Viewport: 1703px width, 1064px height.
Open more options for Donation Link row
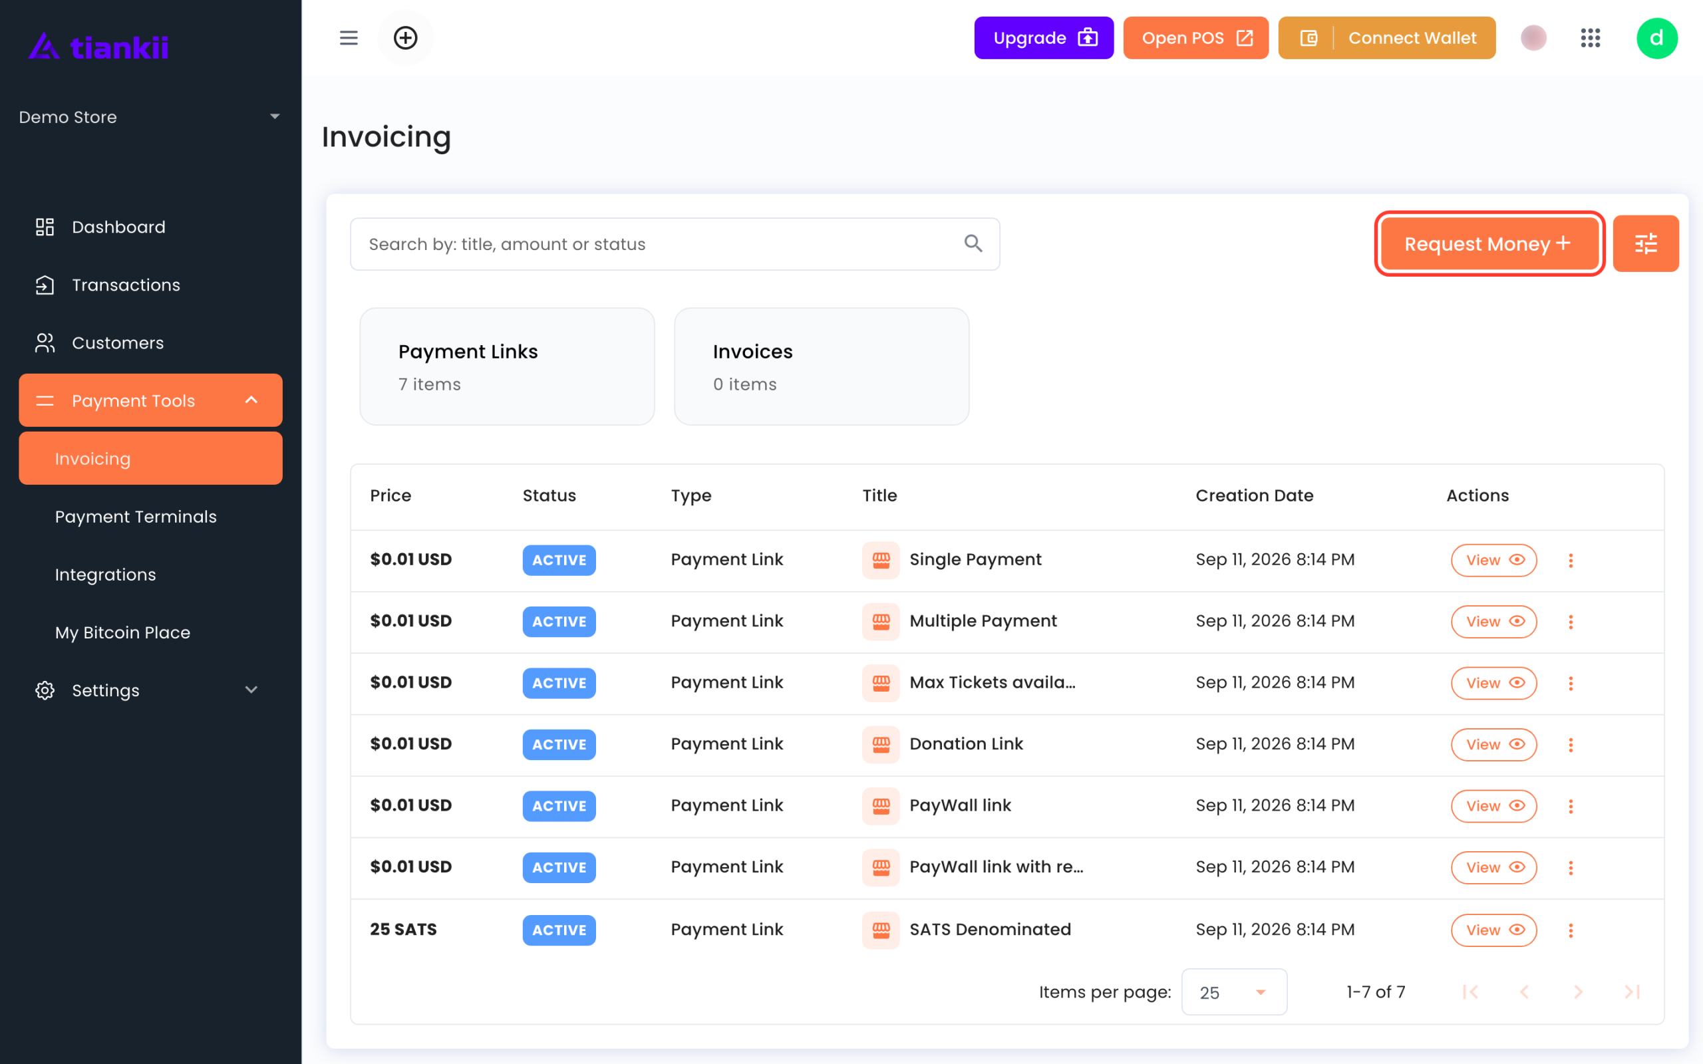tap(1570, 745)
